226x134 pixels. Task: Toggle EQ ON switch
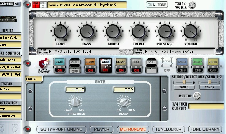pyautogui.click(x=136, y=70)
